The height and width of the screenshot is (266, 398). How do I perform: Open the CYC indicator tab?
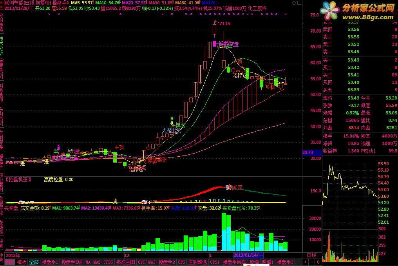141,262
